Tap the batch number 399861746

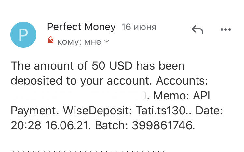(163, 126)
